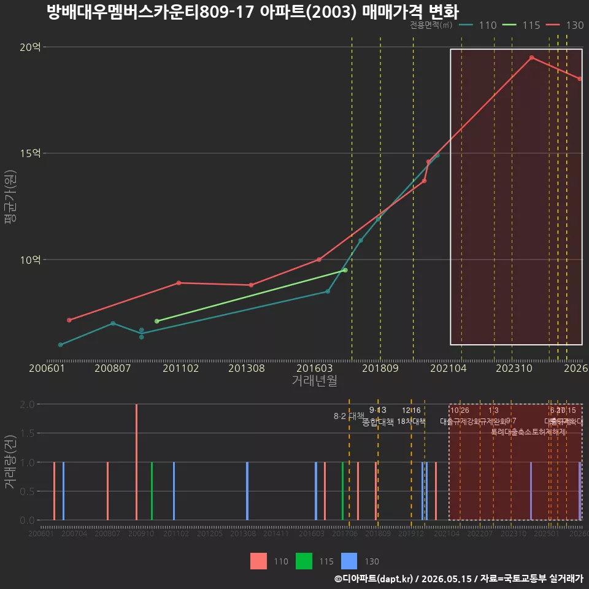Click the chart title text
This screenshot has height=589, width=589.
(x=253, y=12)
